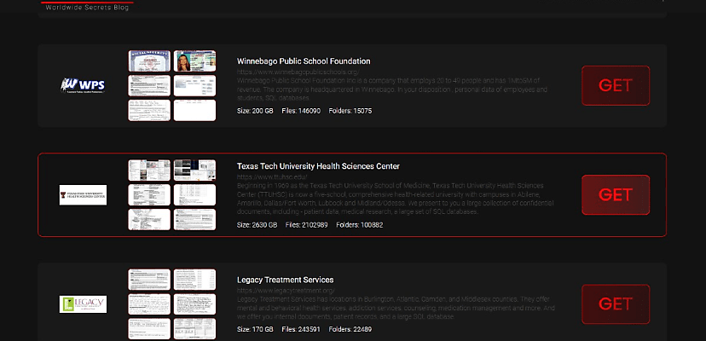Click GET button for Texas Tech University entry
Image resolution: width=706 pixels, height=341 pixels.
coord(616,194)
